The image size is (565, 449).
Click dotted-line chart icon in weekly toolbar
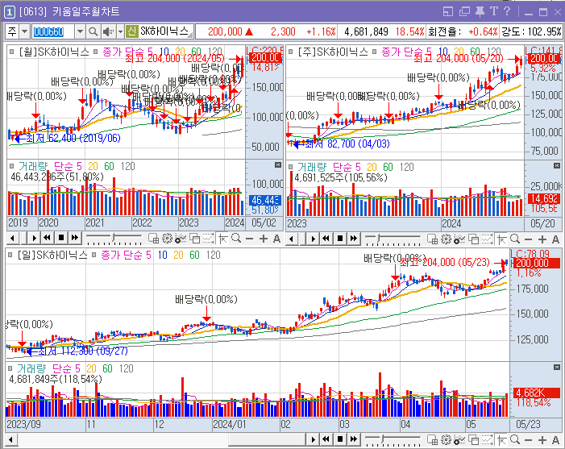click(x=487, y=239)
